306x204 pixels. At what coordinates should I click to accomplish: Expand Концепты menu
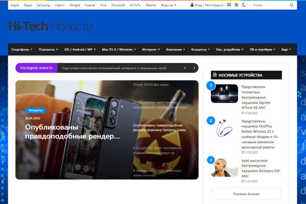point(200,50)
